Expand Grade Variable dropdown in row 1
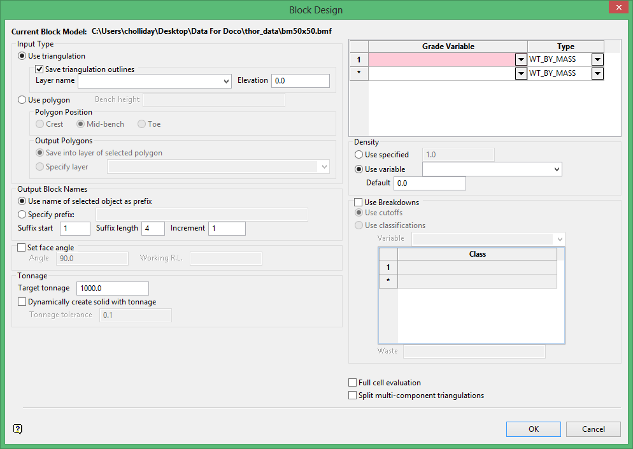 [521, 60]
